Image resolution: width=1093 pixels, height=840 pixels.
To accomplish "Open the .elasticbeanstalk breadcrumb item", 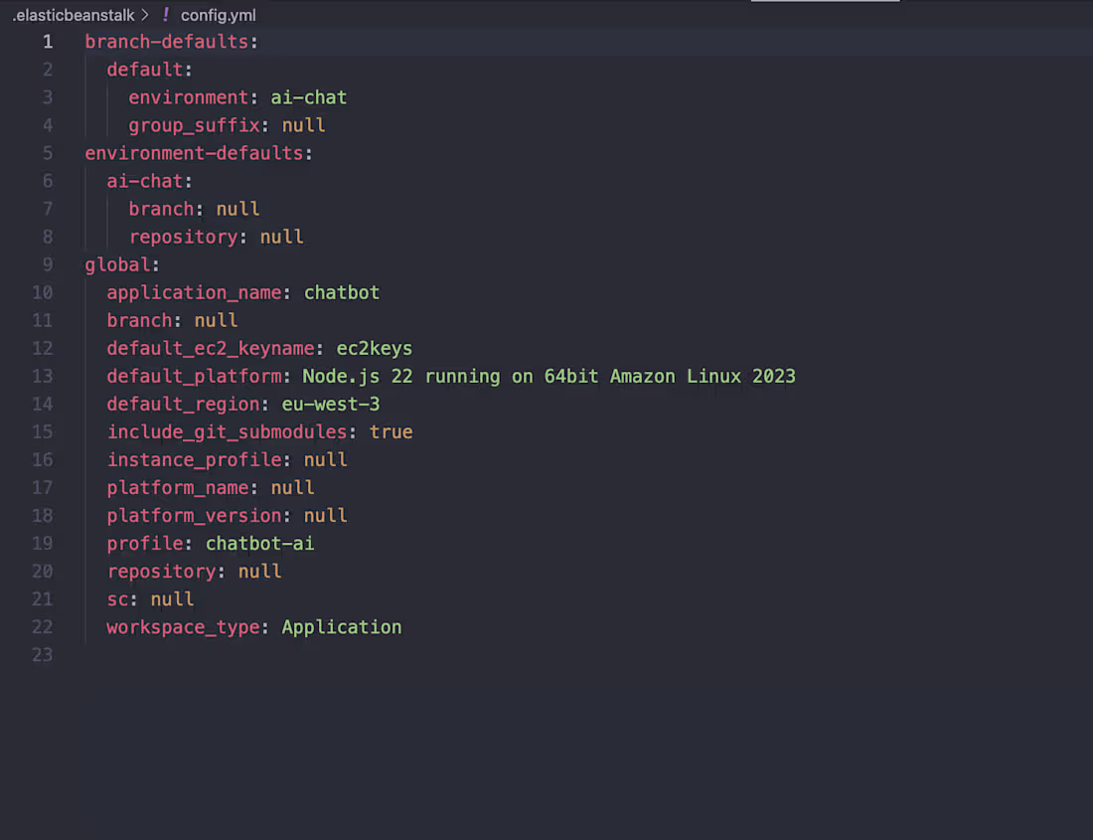I will [73, 15].
